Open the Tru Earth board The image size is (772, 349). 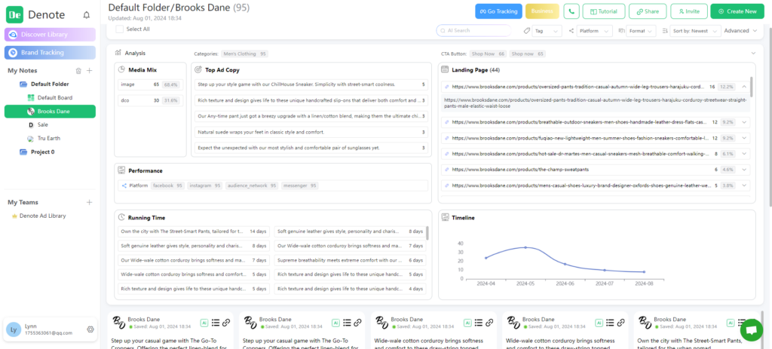pos(49,139)
